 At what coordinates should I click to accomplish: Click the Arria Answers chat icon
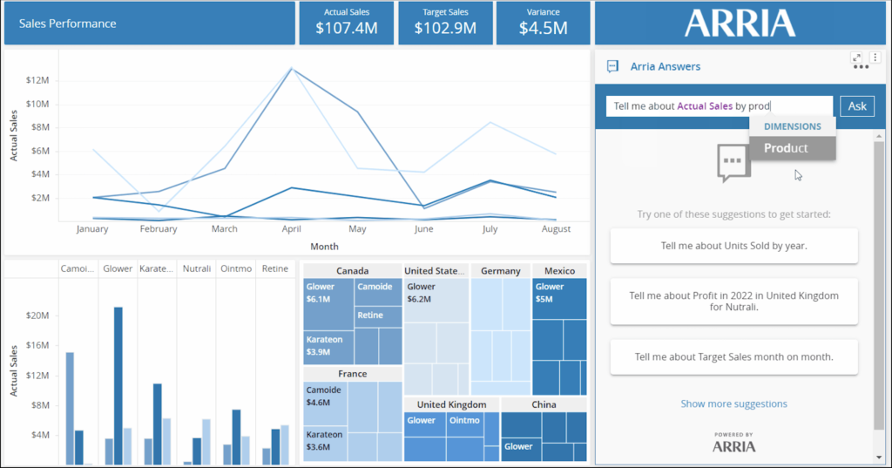pyautogui.click(x=612, y=66)
